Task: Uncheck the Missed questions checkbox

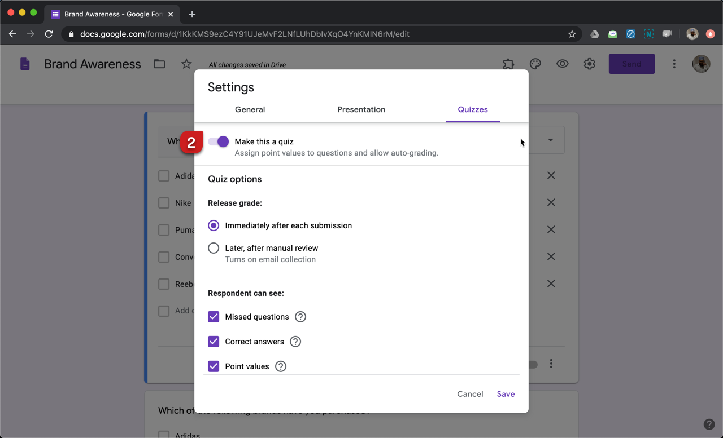Action: pos(214,317)
